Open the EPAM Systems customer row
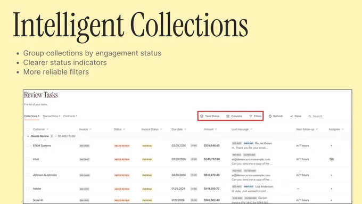The width and height of the screenshot is (362, 204). (x=42, y=145)
